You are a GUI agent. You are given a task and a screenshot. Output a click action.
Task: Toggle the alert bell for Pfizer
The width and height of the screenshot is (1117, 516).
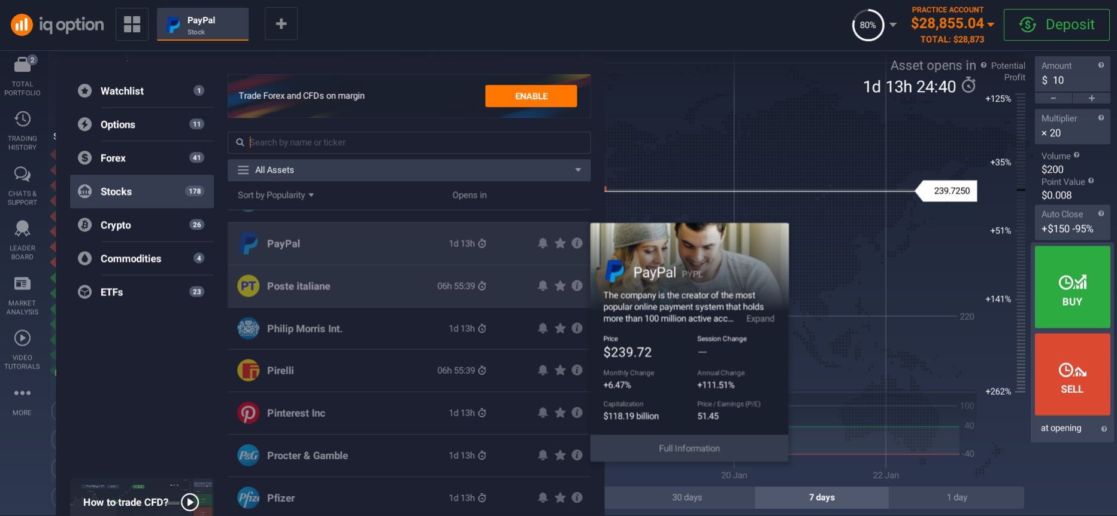[x=543, y=497]
